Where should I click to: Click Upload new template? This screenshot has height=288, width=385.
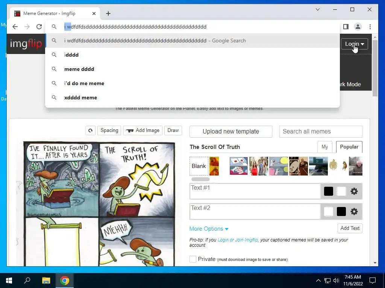(231, 132)
